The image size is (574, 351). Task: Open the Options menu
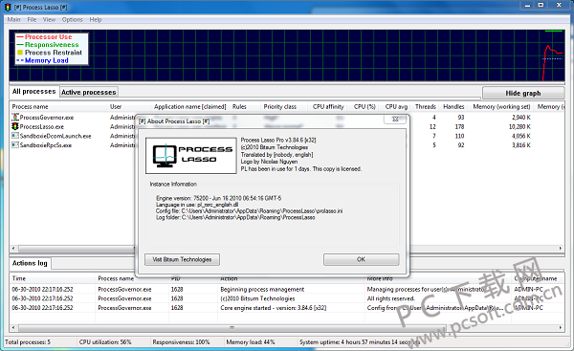72,20
